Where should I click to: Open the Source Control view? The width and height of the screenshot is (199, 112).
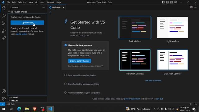tap(4, 23)
